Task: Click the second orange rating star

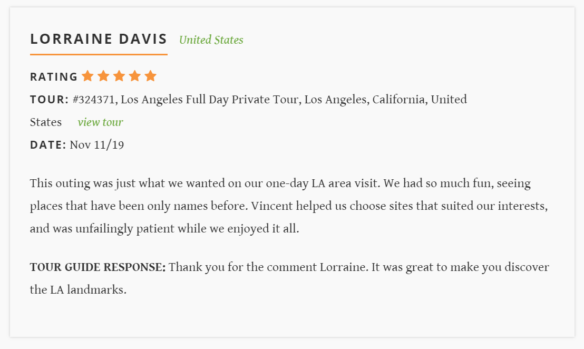Action: click(x=103, y=76)
